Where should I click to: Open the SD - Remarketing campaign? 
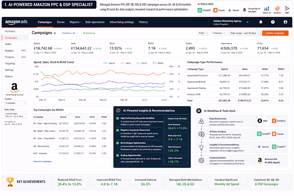click(41, 146)
